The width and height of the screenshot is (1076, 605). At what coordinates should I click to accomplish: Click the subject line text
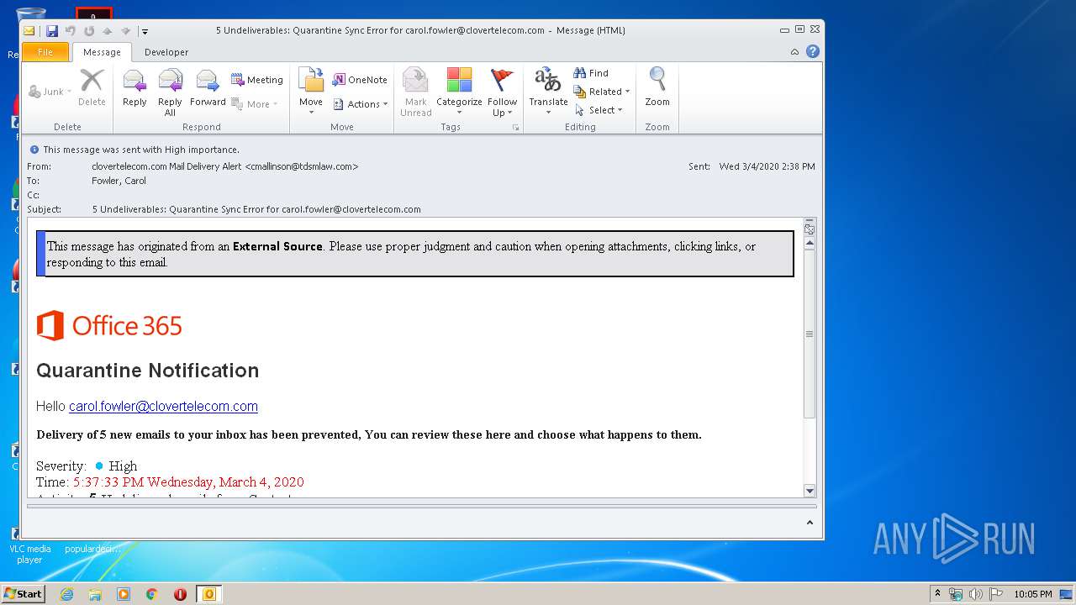tap(256, 209)
